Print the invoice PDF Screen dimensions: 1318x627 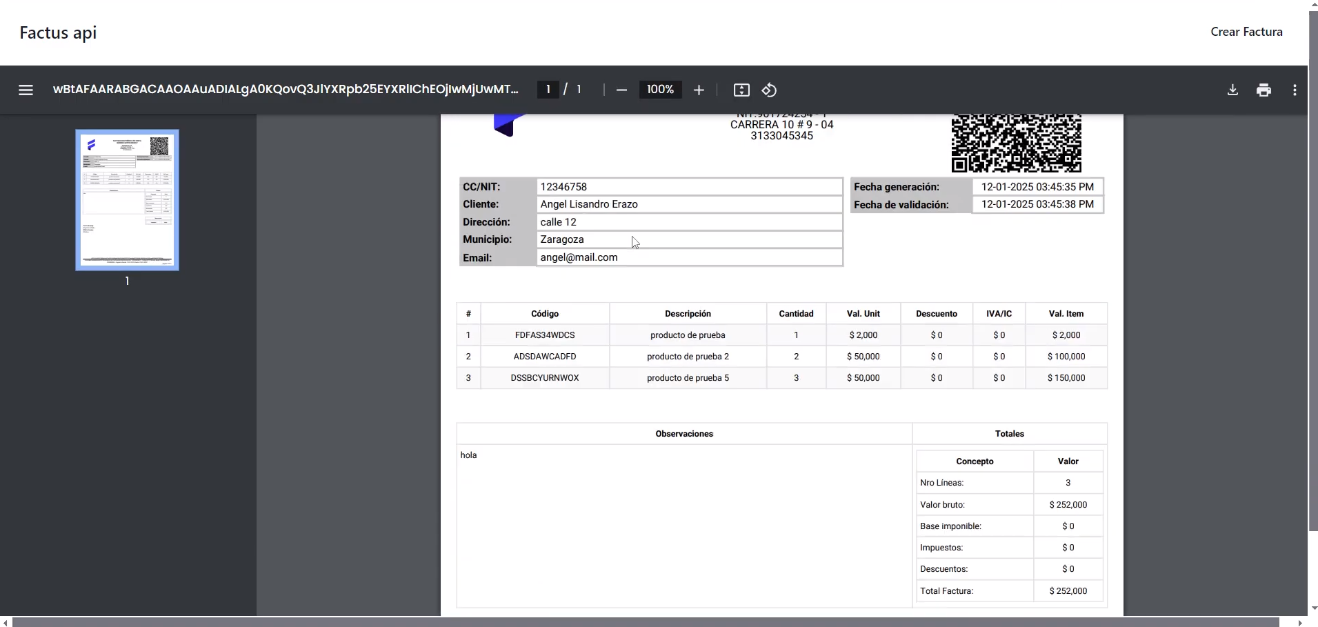(x=1264, y=90)
